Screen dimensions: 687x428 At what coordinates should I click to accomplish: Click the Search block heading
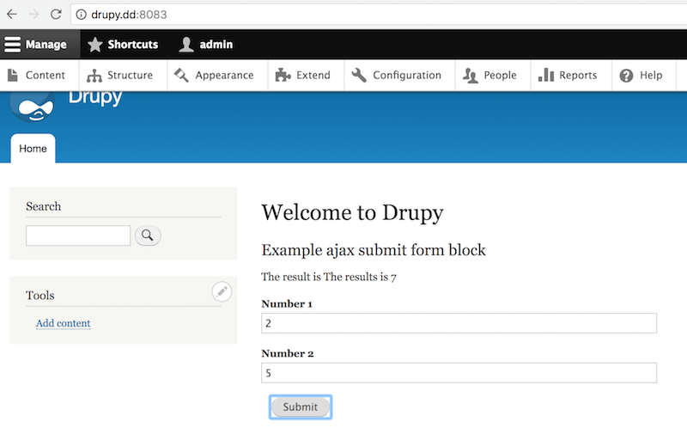pyautogui.click(x=44, y=206)
